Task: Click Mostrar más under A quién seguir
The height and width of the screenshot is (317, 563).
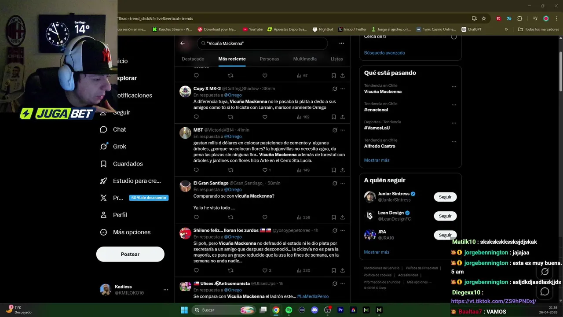Action: [x=377, y=252]
